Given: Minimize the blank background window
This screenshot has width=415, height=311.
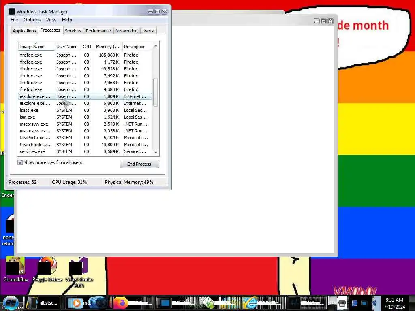Looking at the screenshot, I should [317, 21].
